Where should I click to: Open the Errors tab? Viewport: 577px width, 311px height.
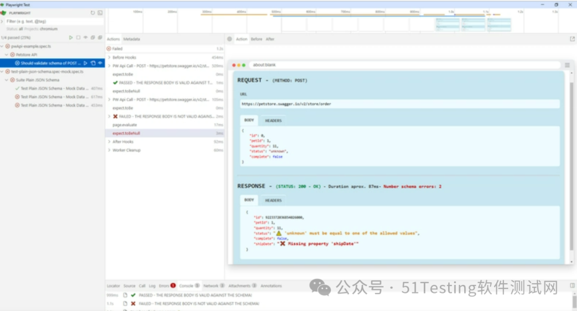167,285
